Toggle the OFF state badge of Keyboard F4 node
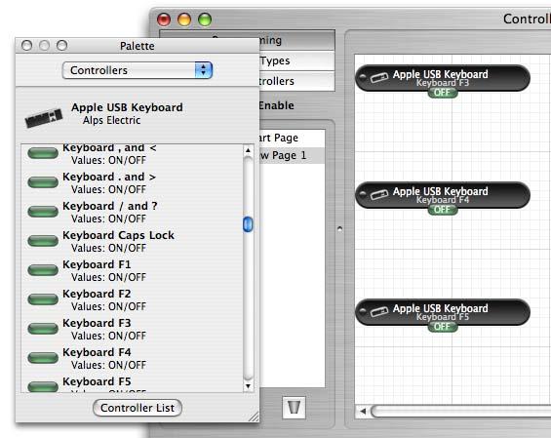Image resolution: width=551 pixels, height=438 pixels. pos(443,210)
